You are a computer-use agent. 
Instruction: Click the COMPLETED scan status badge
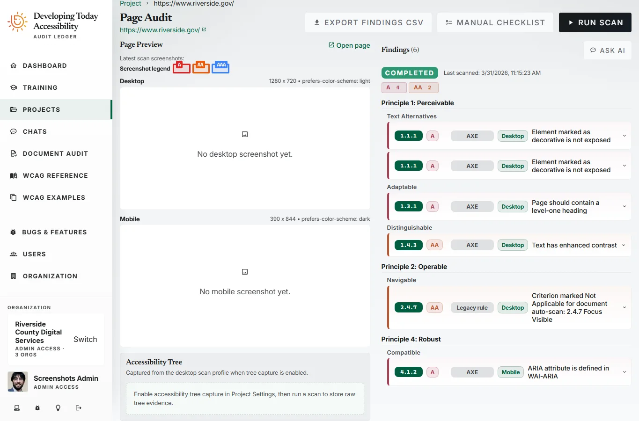[410, 73]
